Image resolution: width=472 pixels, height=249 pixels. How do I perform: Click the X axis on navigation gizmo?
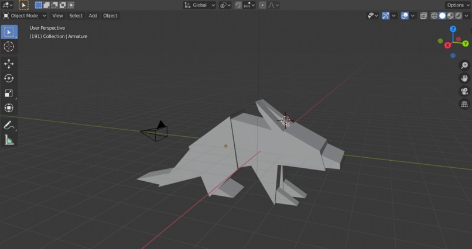click(x=447, y=46)
